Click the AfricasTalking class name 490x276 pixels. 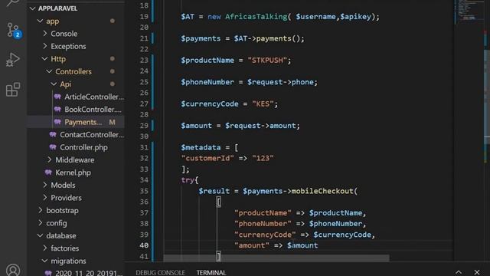pyautogui.click(x=256, y=17)
